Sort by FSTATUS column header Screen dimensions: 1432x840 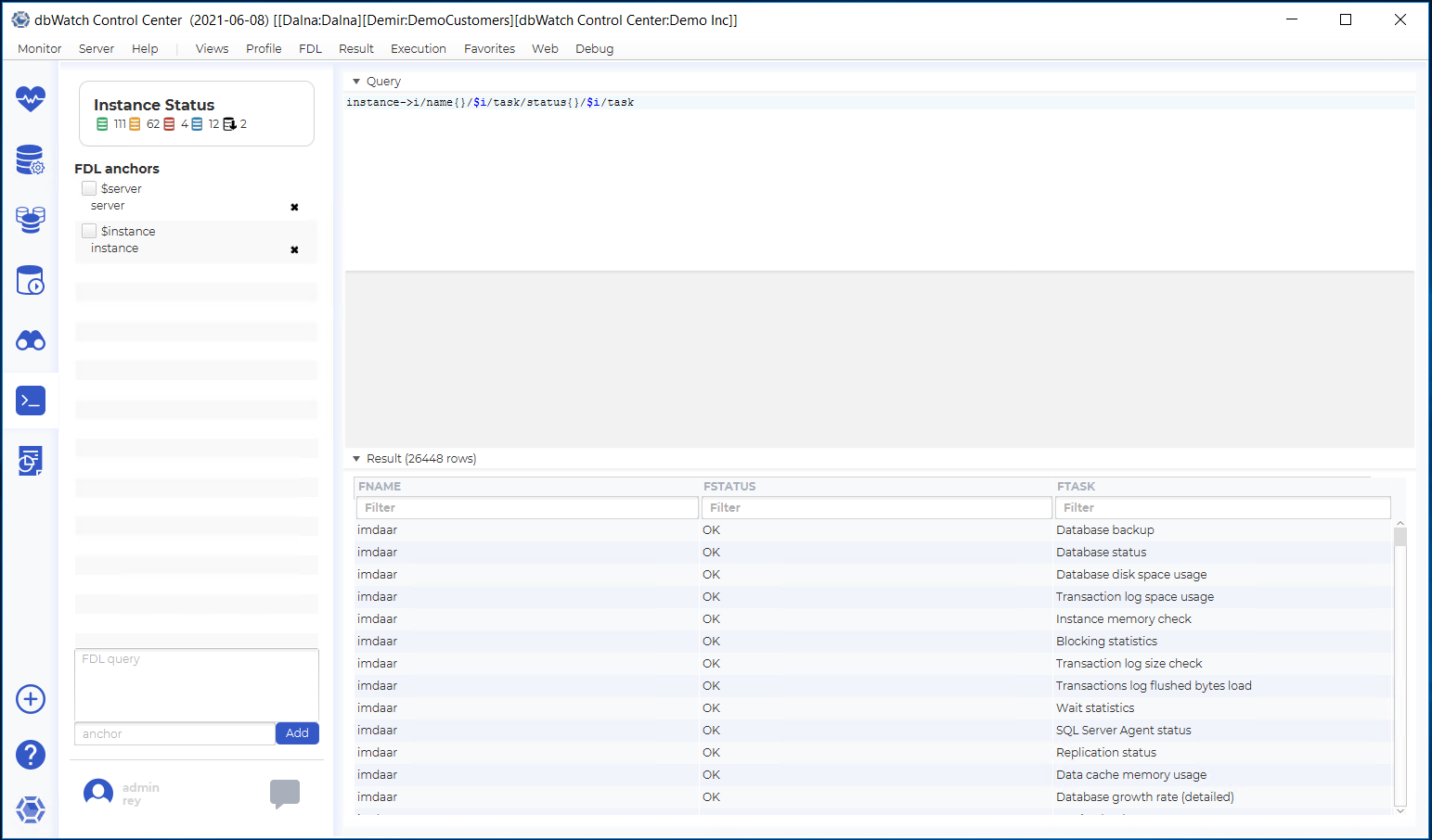point(729,487)
